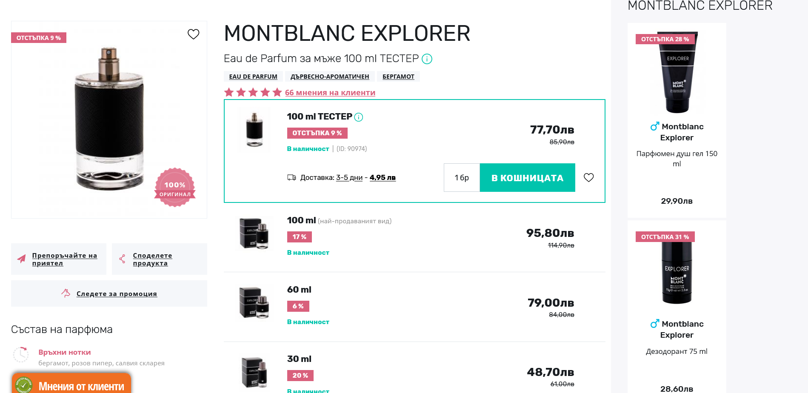The width and height of the screenshot is (808, 393).
Task: Click the paper plane recommend icon
Action: pos(21,259)
